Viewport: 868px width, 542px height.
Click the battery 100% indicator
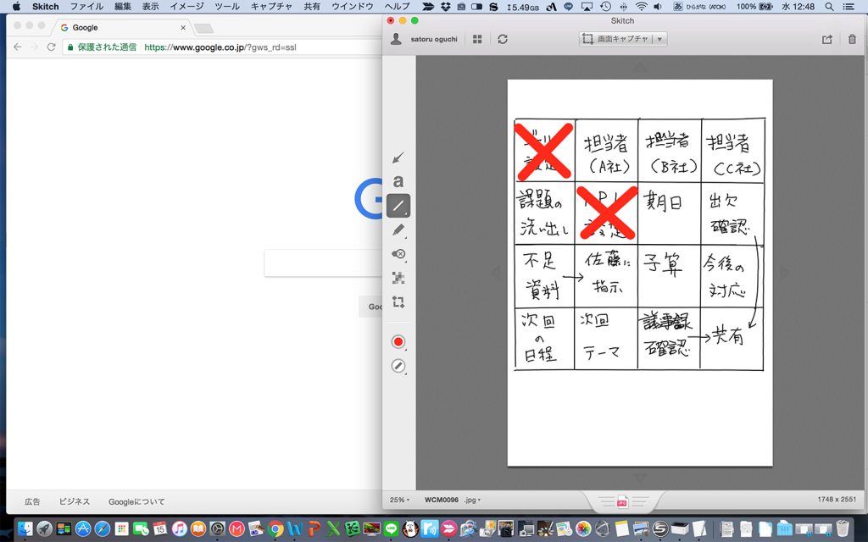tap(754, 7)
